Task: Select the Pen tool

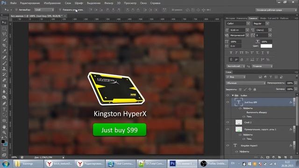Action: (x=4, y=104)
